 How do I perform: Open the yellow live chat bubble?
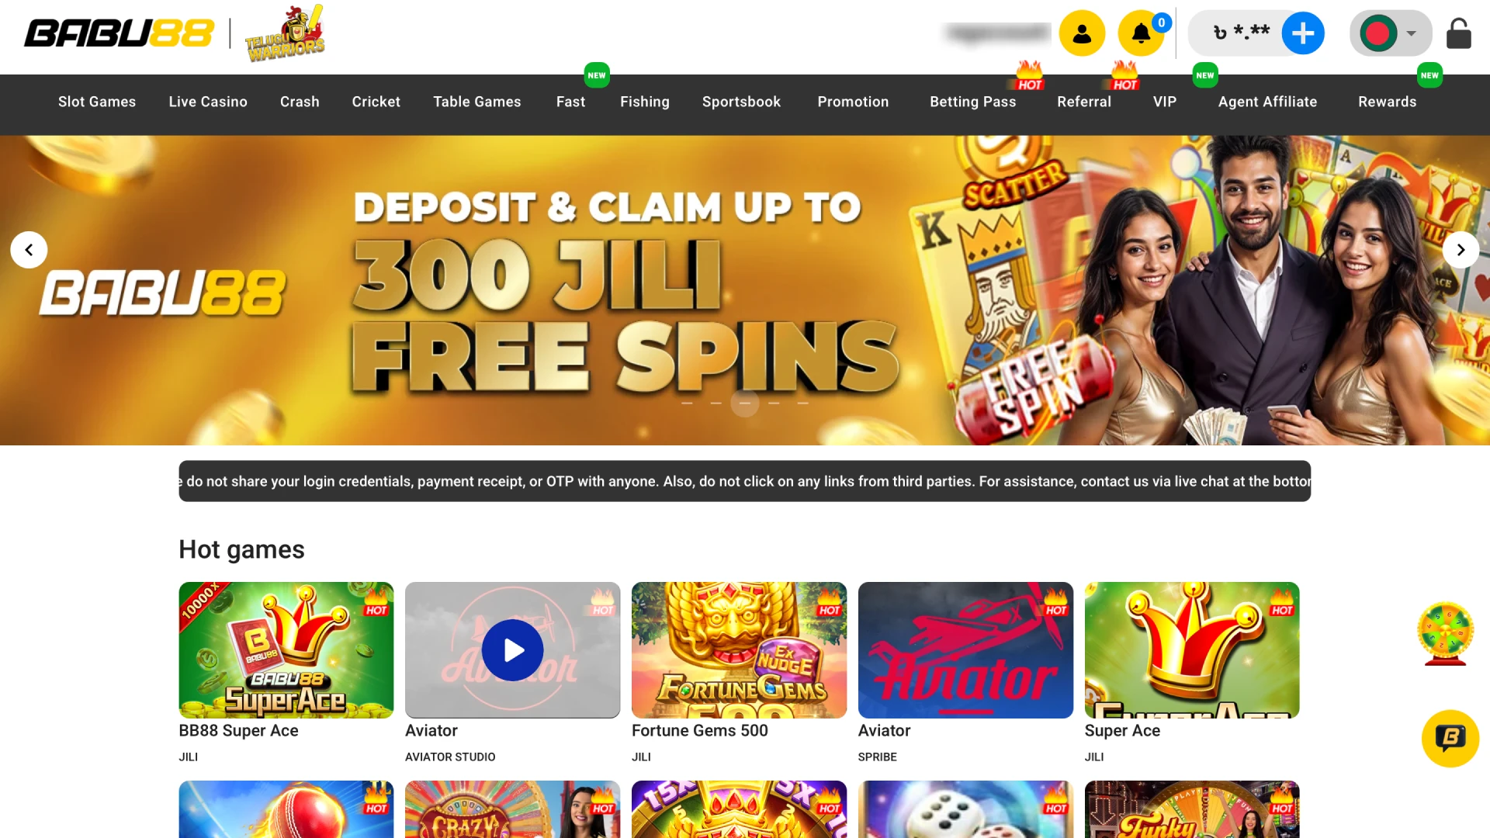point(1450,739)
